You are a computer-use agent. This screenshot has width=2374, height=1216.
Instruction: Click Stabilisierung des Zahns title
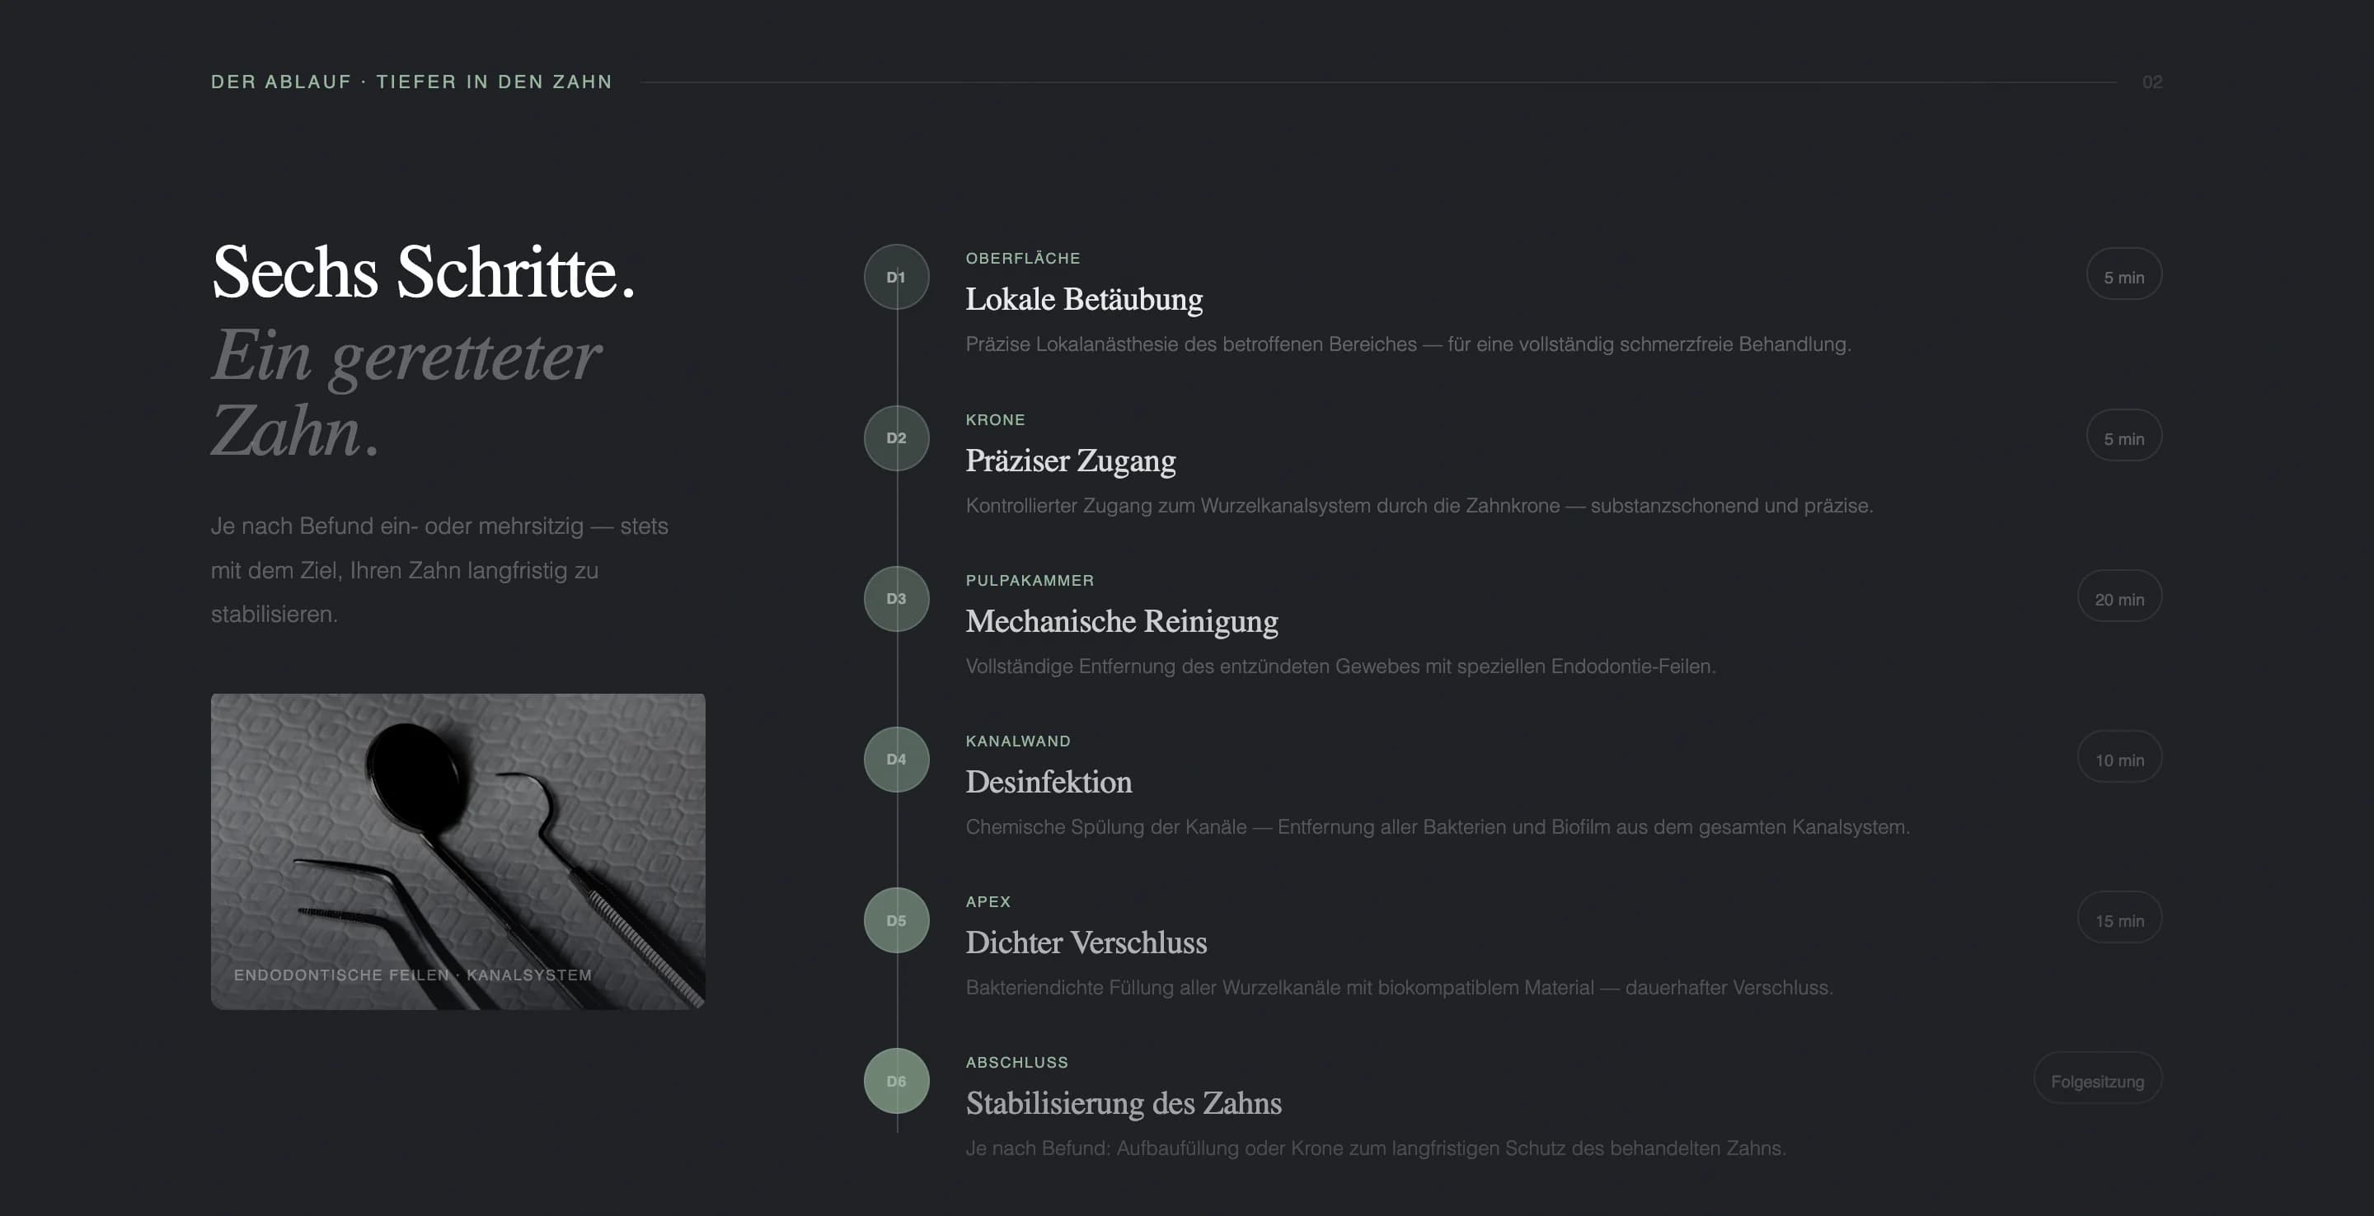tap(1124, 1104)
